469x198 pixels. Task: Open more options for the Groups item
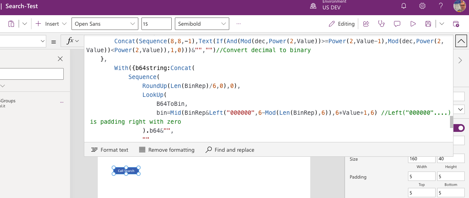click(62, 102)
